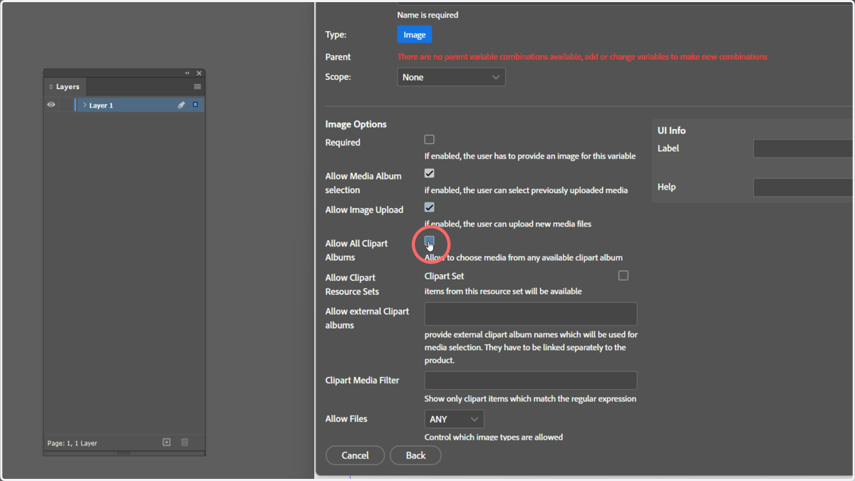Open the Allow Files dropdown showing ANY
The height and width of the screenshot is (481, 855).
(454, 419)
